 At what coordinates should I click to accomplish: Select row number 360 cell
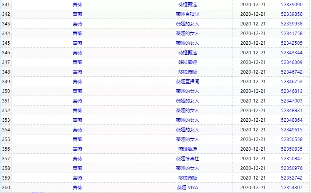tap(6, 188)
